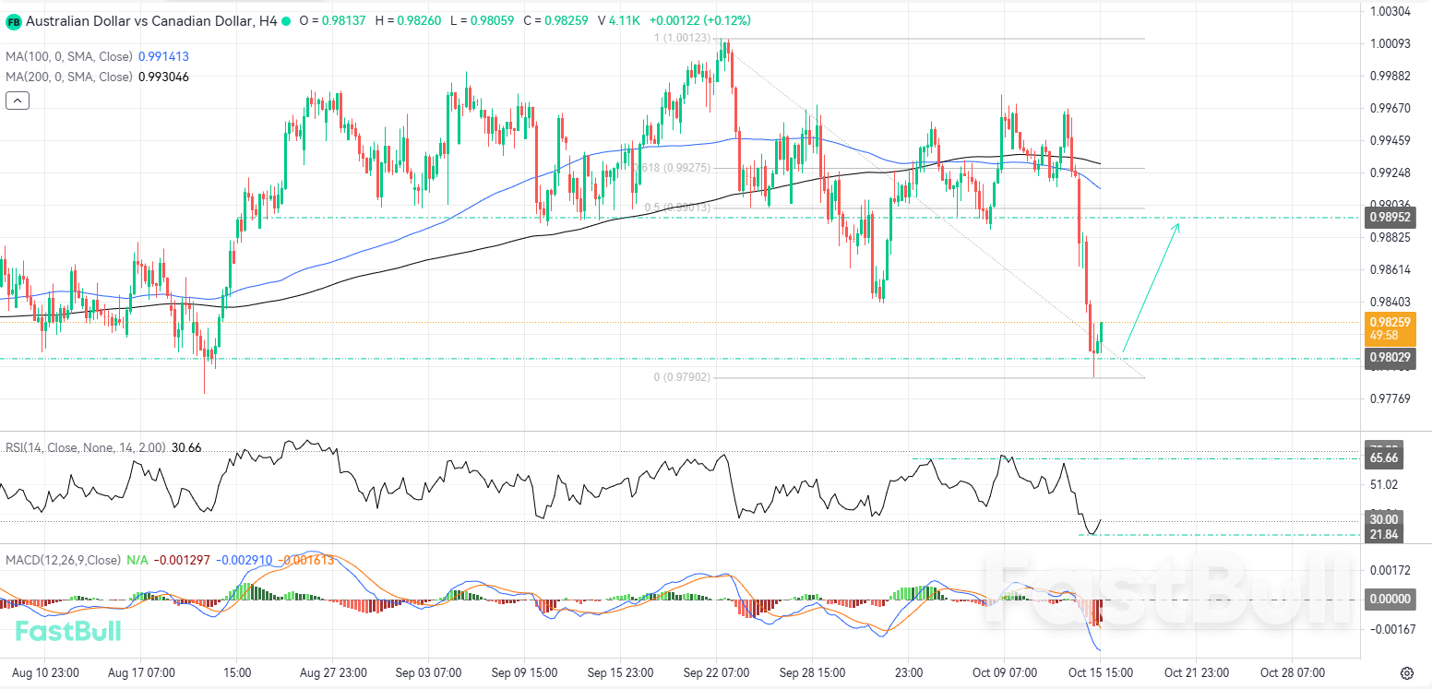The height and width of the screenshot is (689, 1432).
Task: Click the volume value 4.11K
Action: [626, 20]
